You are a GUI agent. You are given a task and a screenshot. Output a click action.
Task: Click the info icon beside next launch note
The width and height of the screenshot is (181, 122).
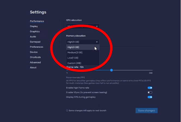[67, 111]
